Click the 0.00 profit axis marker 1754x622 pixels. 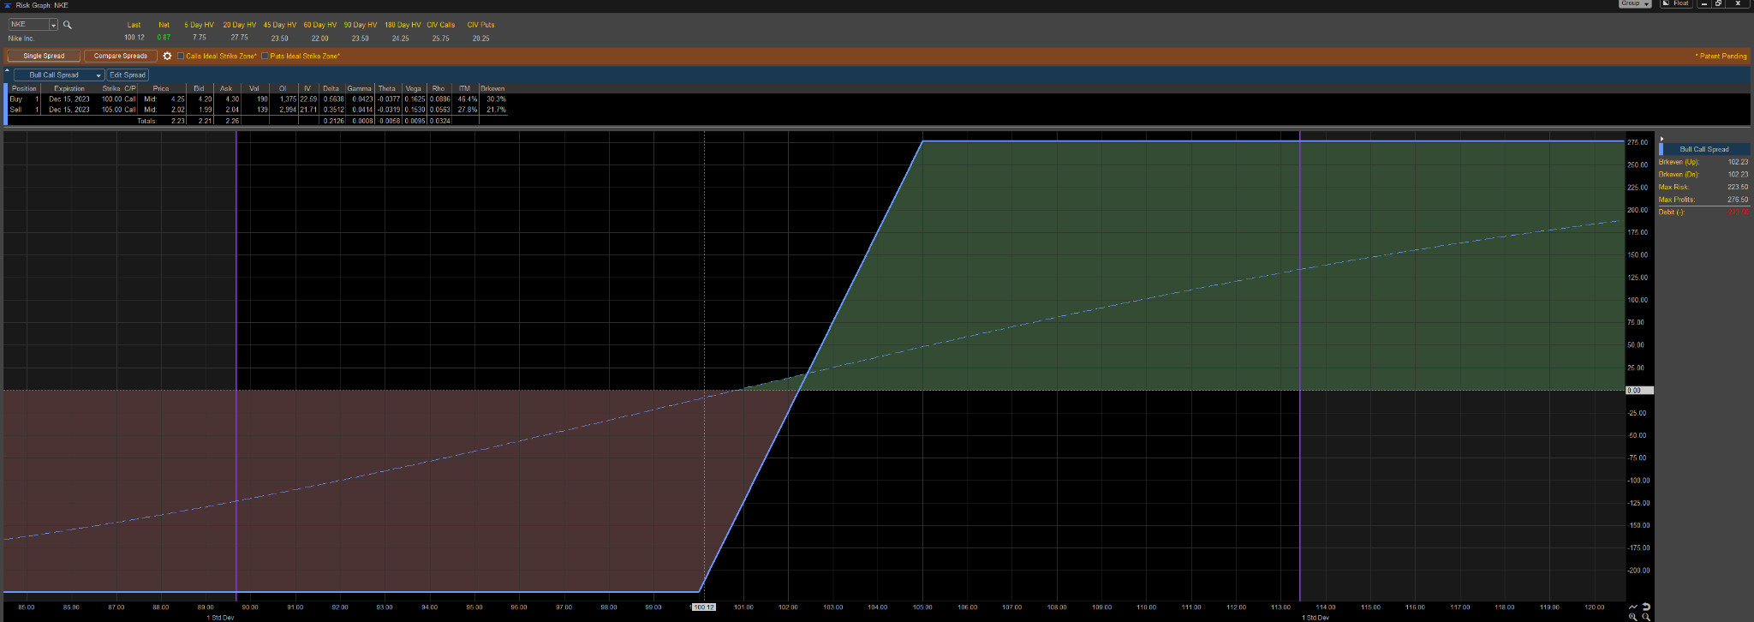click(x=1639, y=391)
